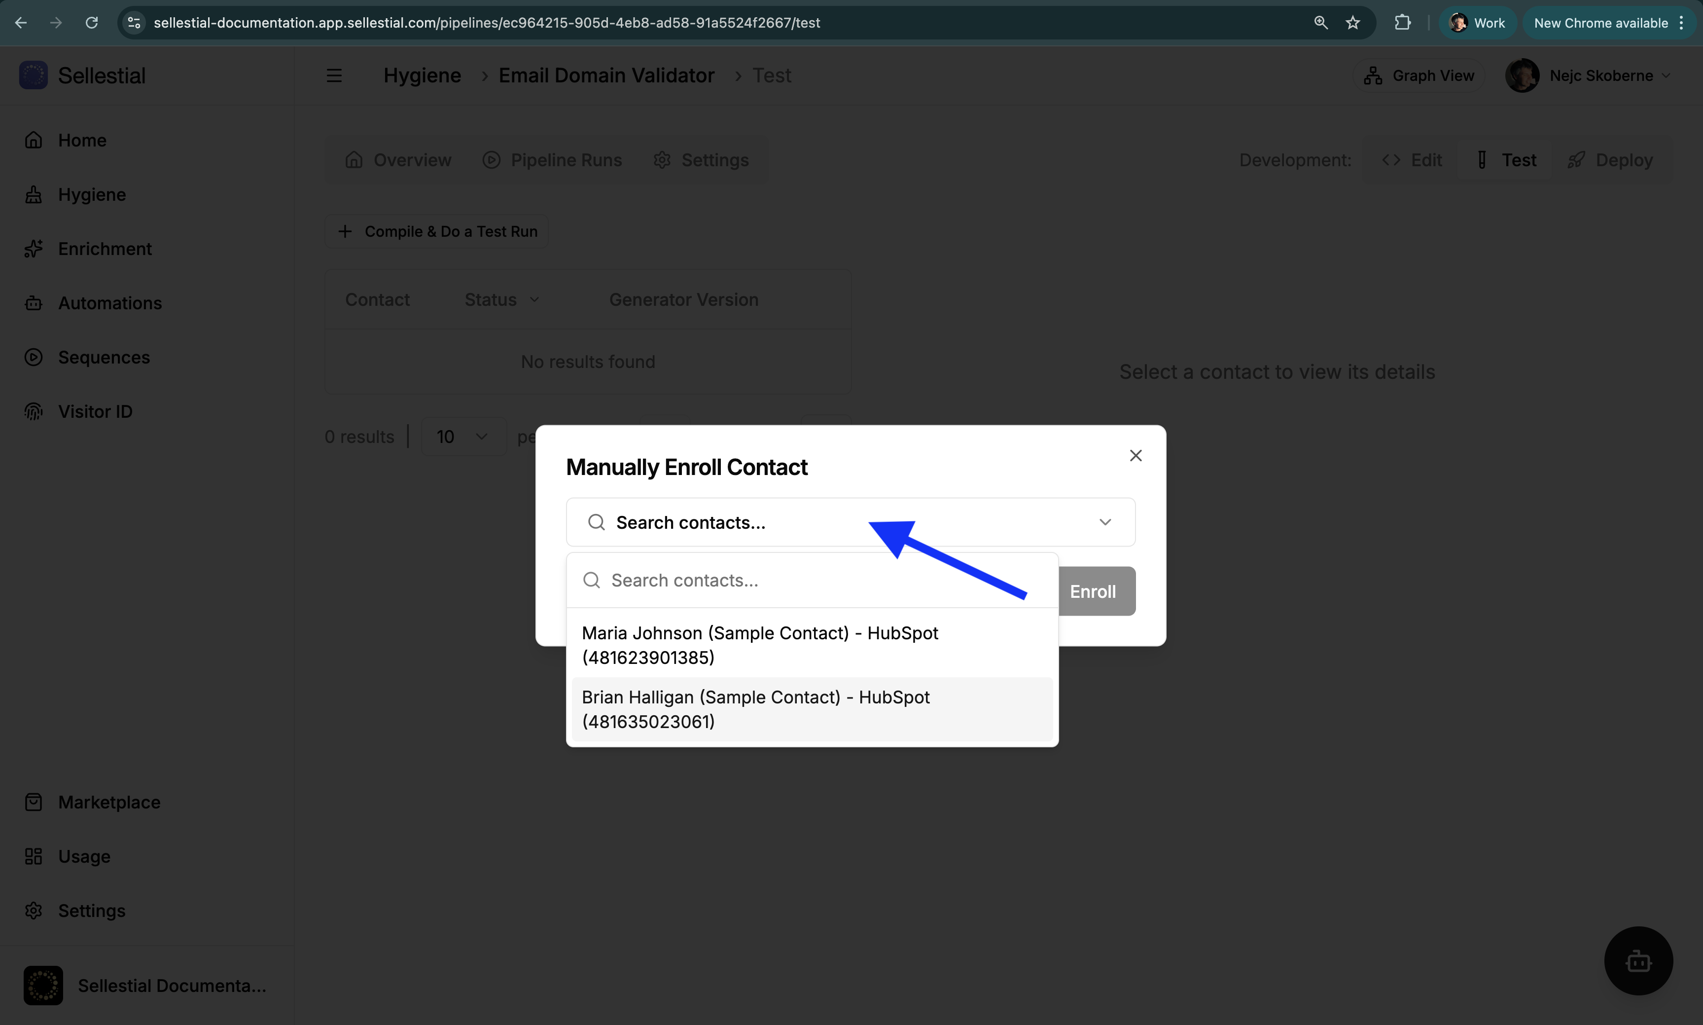The height and width of the screenshot is (1025, 1703).
Task: Open the Hygiene sidebar section
Action: coord(91,195)
